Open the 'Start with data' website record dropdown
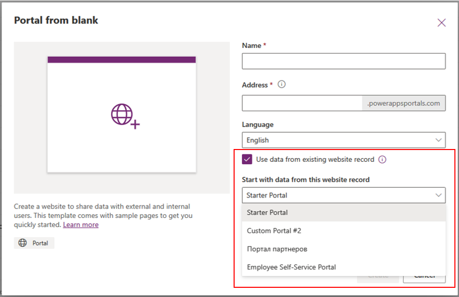This screenshot has width=459, height=297. coord(343,195)
